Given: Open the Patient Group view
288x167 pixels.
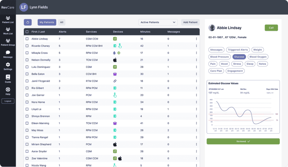Looking at the screenshot, I should click(x=8, y=42).
